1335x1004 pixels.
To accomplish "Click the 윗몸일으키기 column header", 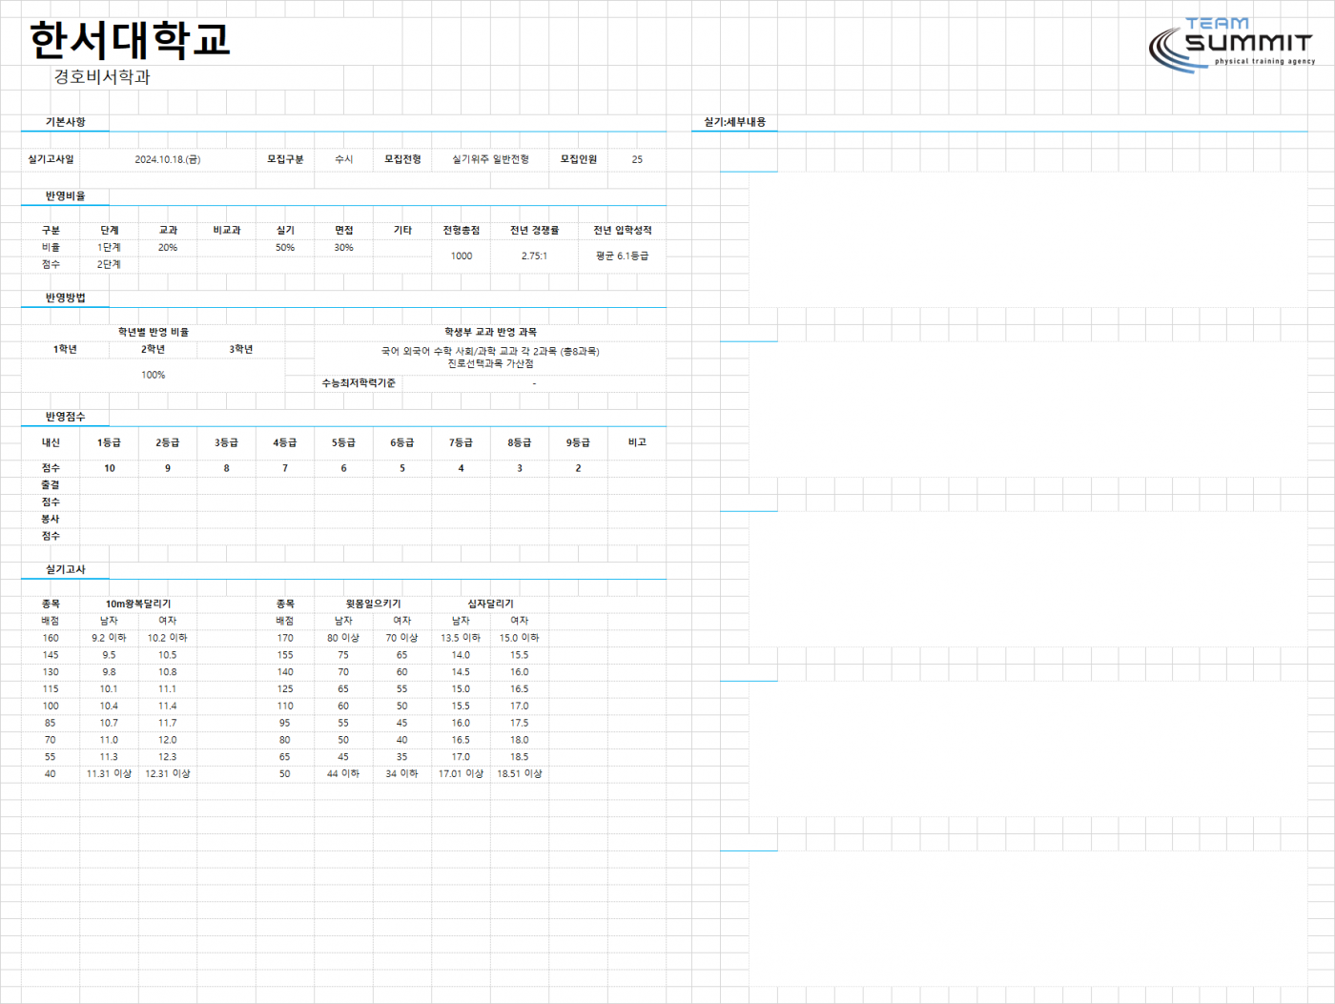I will click(x=373, y=604).
